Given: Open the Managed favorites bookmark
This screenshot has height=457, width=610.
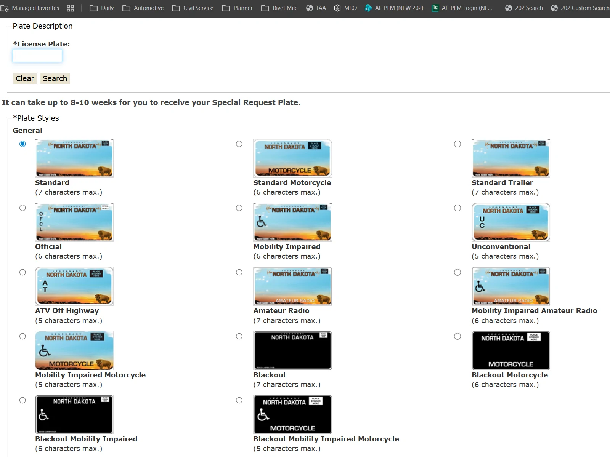Looking at the screenshot, I should [30, 8].
